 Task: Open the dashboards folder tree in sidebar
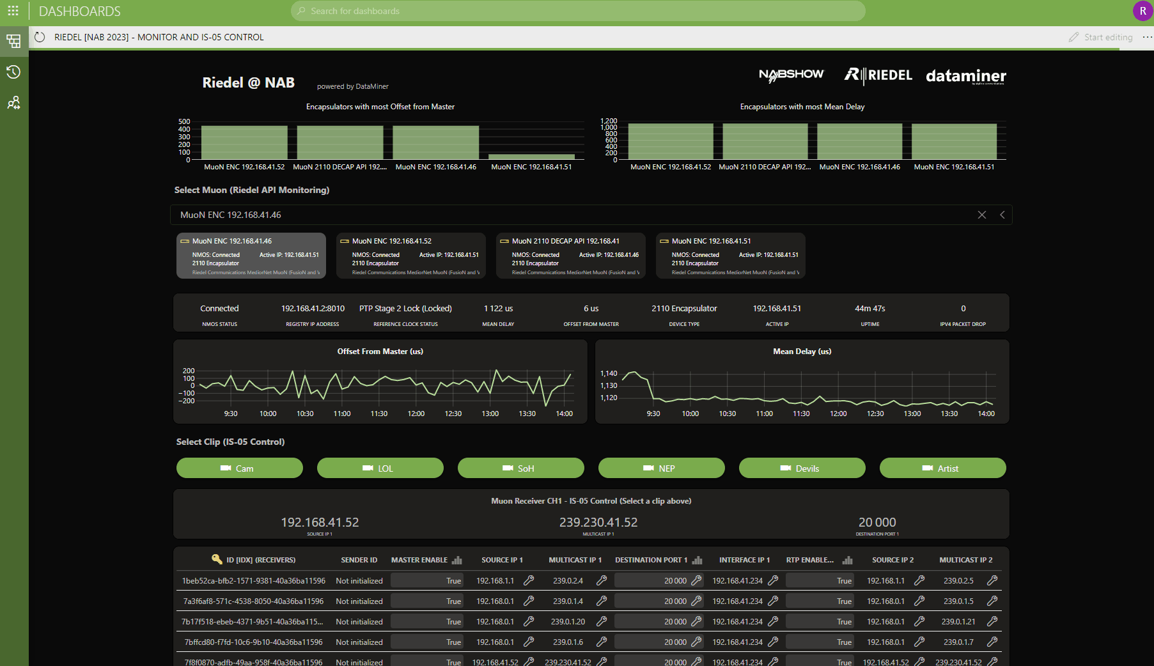[13, 42]
